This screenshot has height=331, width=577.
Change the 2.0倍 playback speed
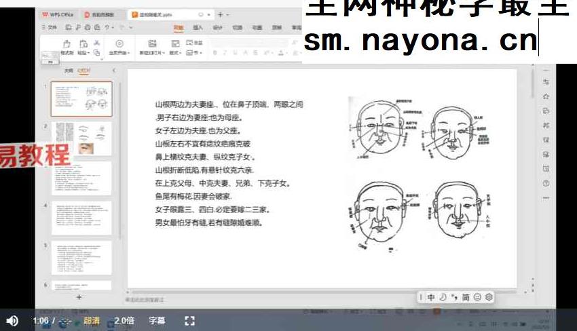(124, 321)
